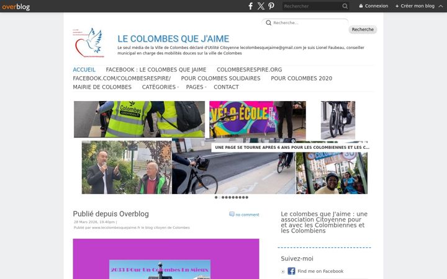
Task: Open the smiling helmeted cyclist slideshow photo
Action: pos(332,173)
